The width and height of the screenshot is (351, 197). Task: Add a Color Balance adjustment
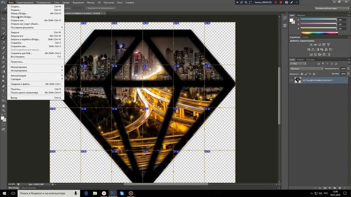coord(313,50)
